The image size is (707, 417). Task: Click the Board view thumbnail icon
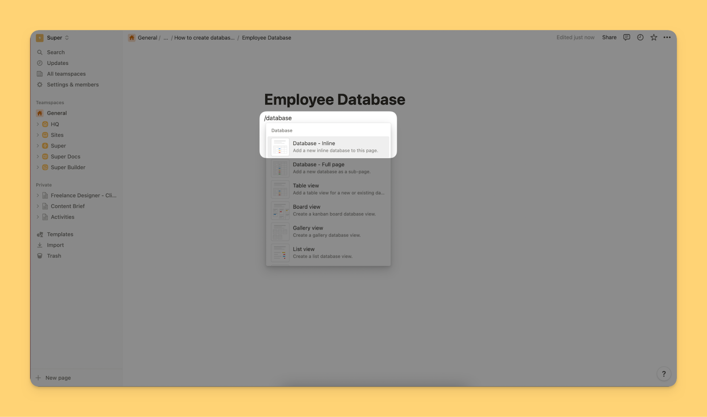coord(280,210)
